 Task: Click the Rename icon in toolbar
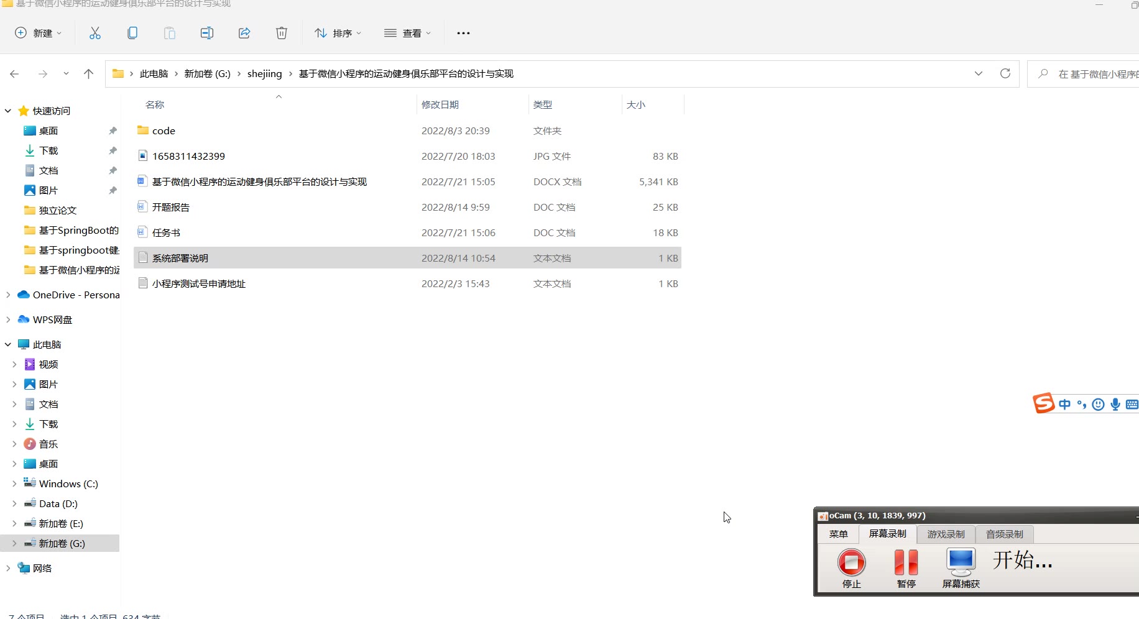coord(207,33)
